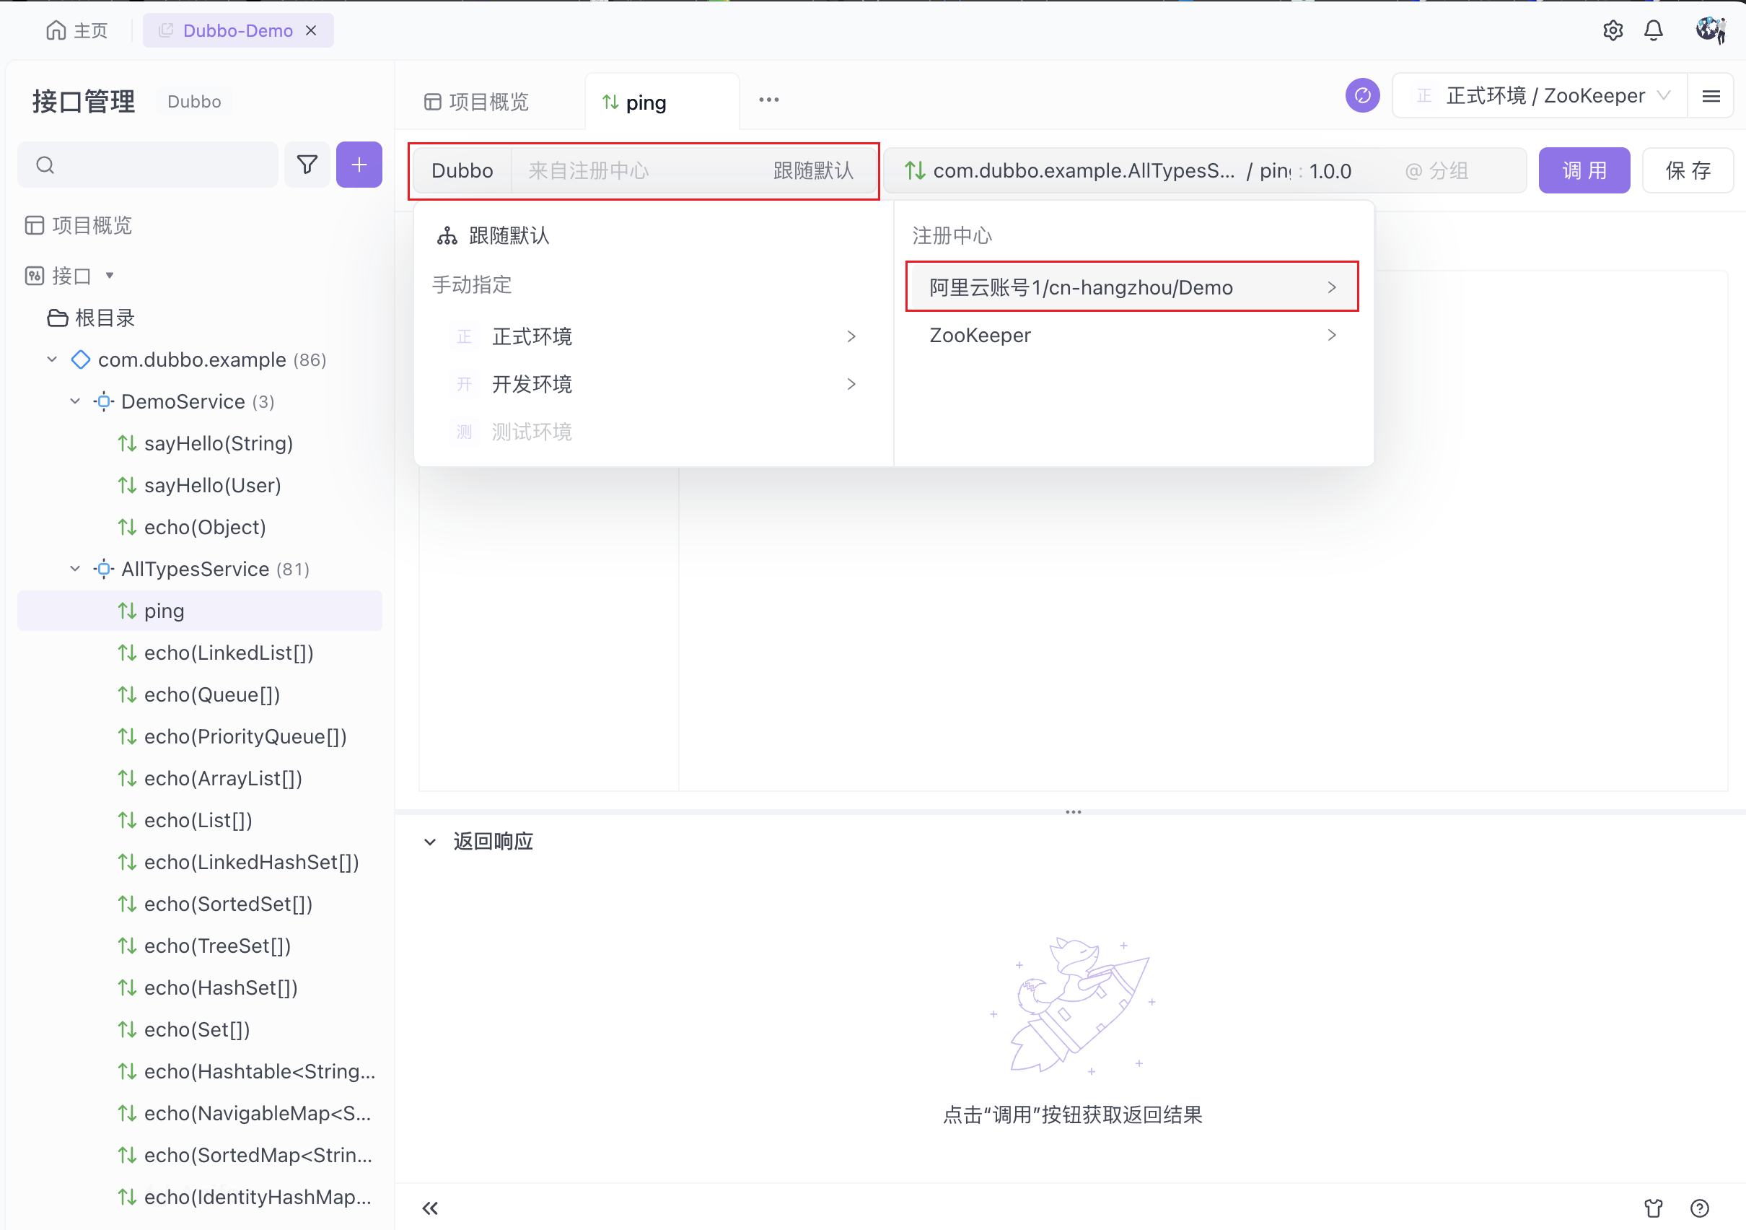Screen dimensions: 1746x1230
Task: Collapse sidebar with double-chevron icon
Action: (430, 1207)
